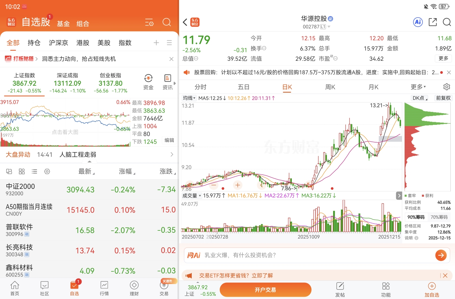Image resolution: width=455 pixels, height=299 pixels.
Task: Expand stock code 002787 L1 dropdown
Action: click(317, 27)
